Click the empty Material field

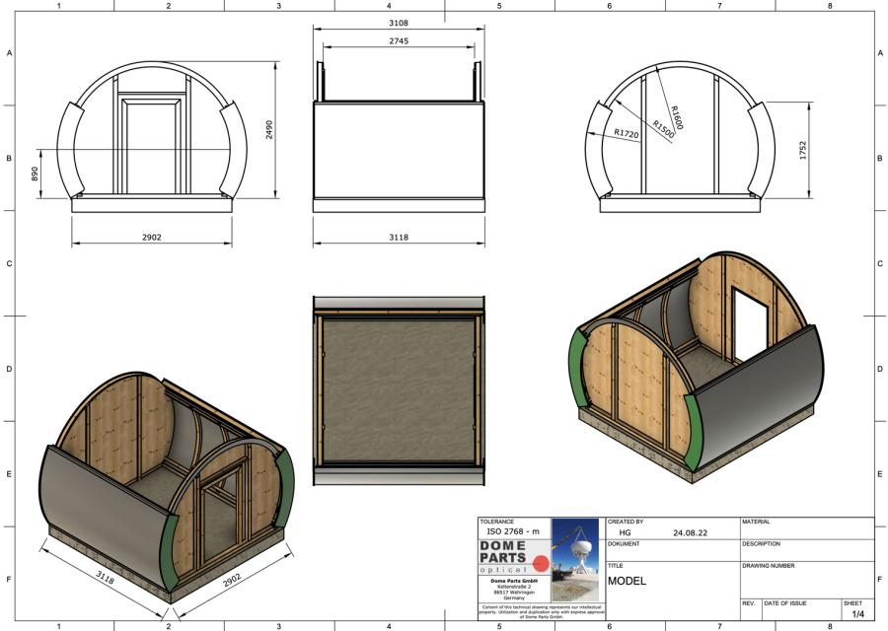(x=806, y=532)
